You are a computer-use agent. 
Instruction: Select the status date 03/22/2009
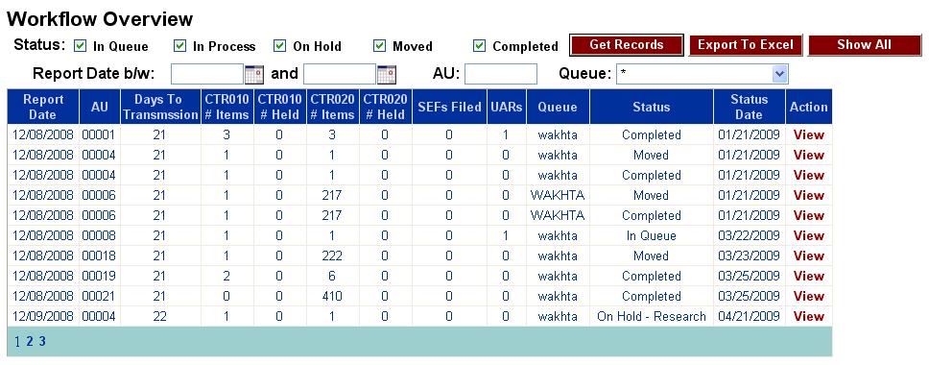(749, 236)
